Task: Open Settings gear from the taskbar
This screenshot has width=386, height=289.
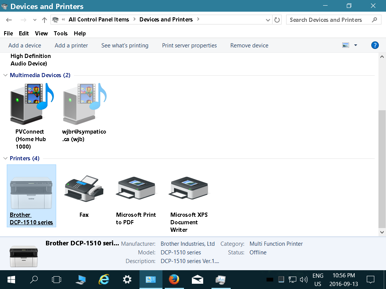Action: tap(127, 280)
